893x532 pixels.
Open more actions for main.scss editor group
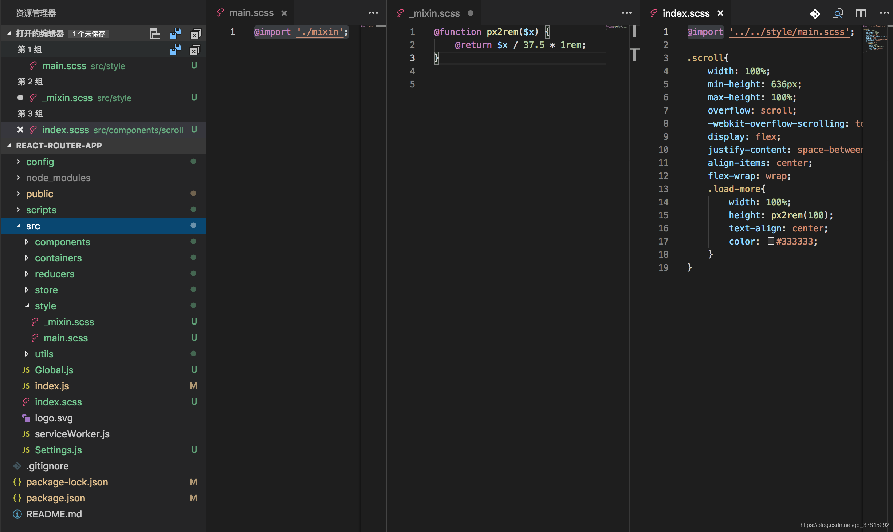click(373, 13)
